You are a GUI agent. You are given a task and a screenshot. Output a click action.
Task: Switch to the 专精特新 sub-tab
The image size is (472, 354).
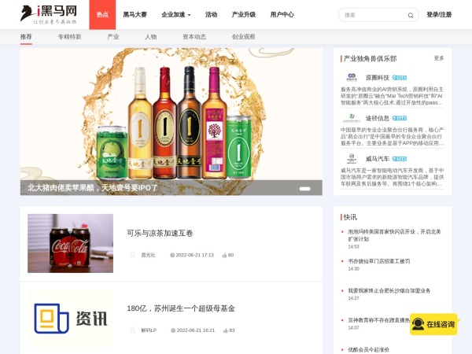[69, 37]
